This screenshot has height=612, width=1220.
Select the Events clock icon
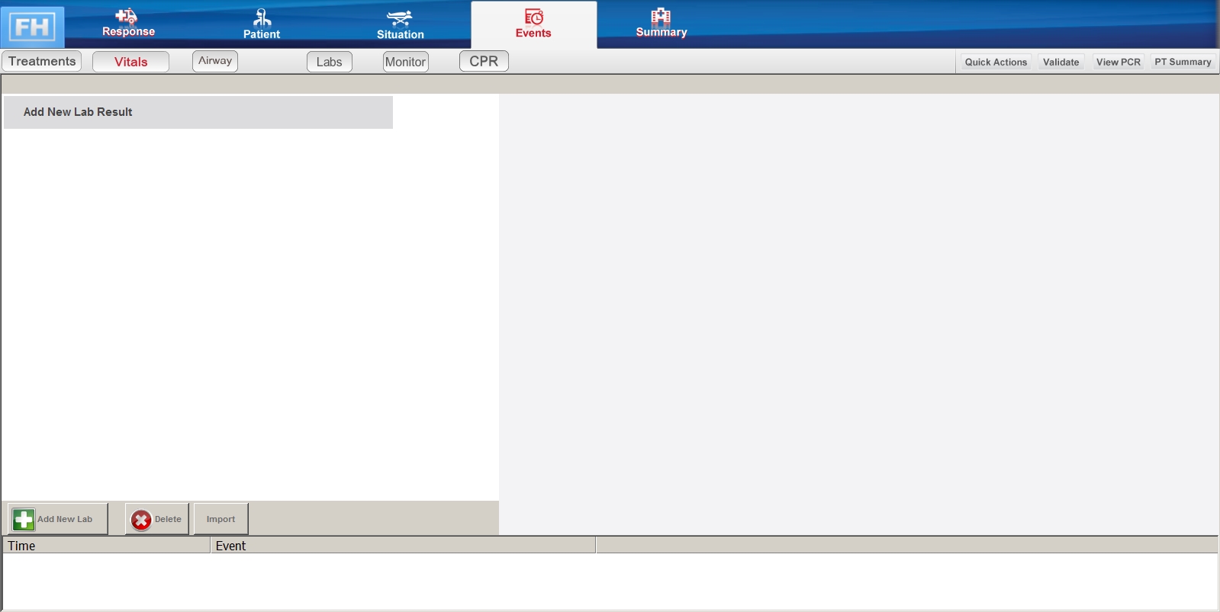point(533,17)
